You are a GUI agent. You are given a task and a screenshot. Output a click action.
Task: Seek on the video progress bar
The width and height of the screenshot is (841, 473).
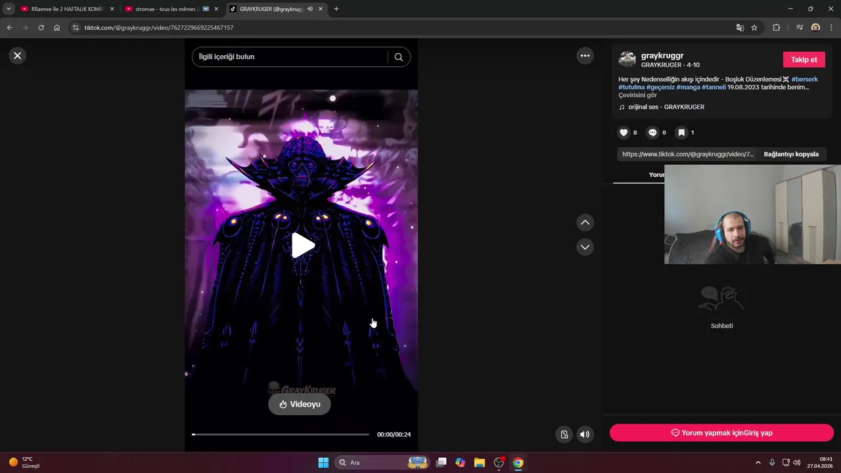(281, 434)
